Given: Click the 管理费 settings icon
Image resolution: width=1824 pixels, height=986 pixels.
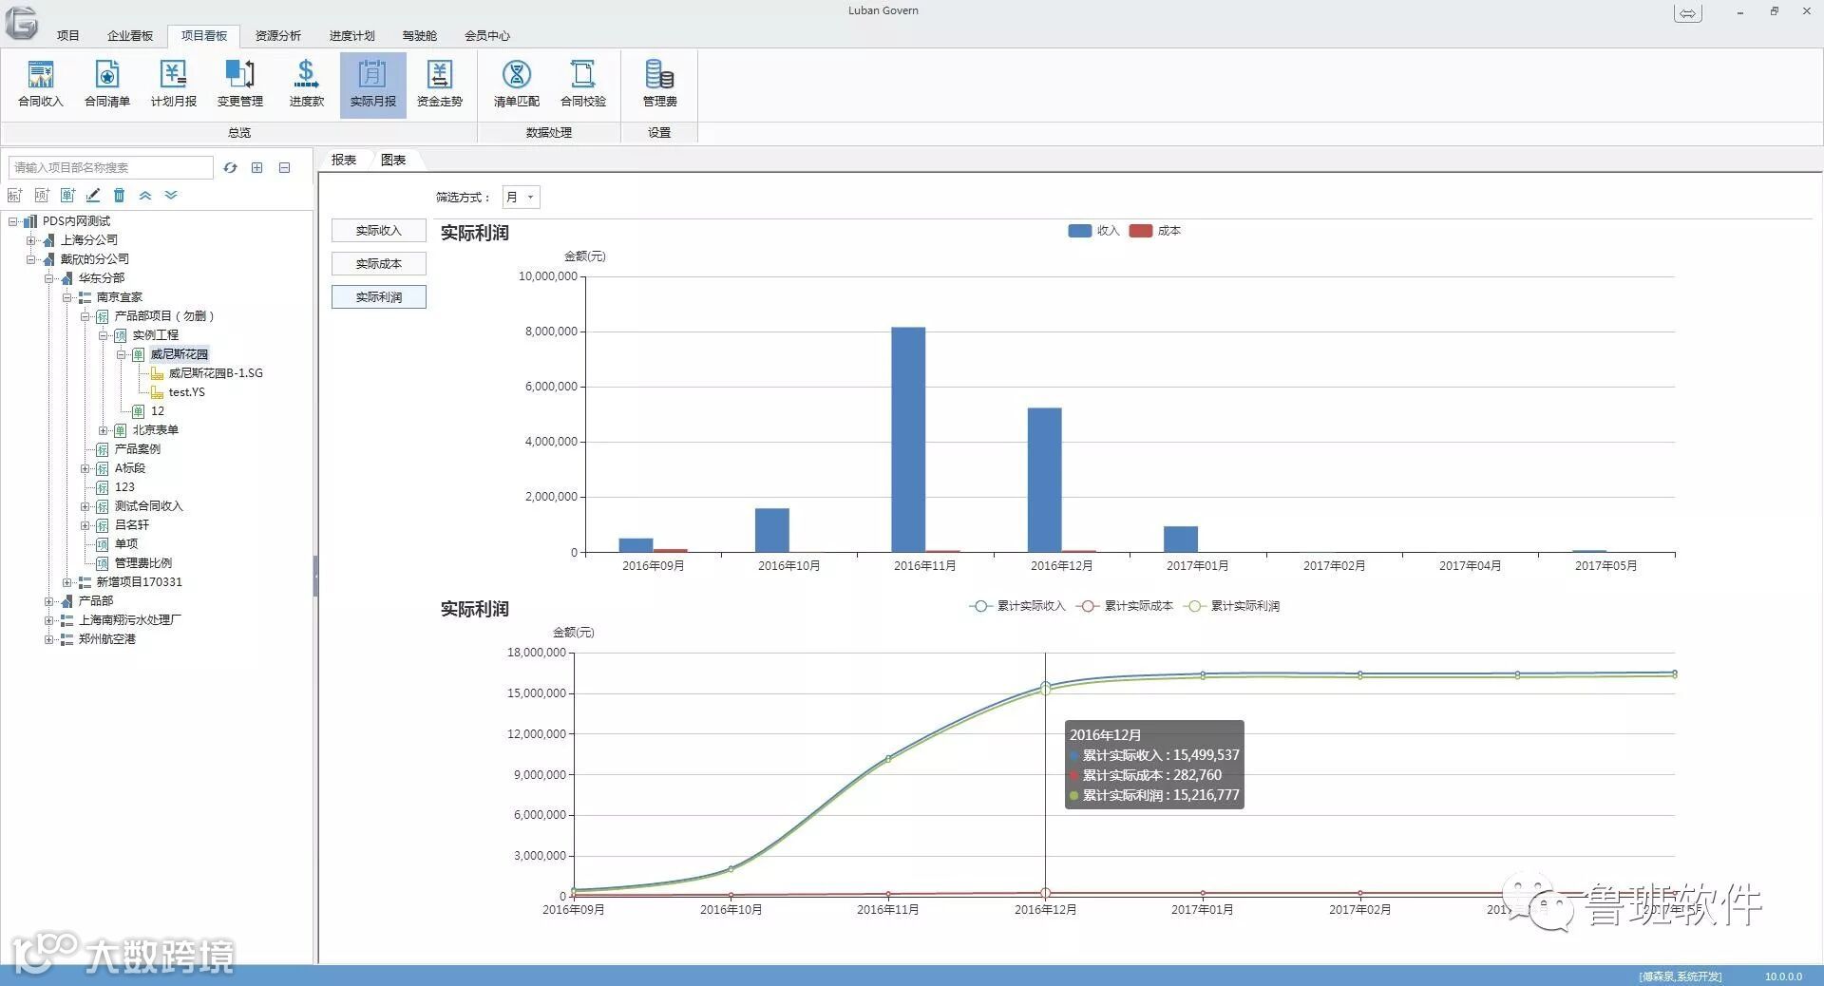Looking at the screenshot, I should 659,84.
